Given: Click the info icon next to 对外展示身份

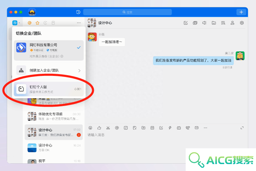Looking at the screenshot, I should pos(62,56).
